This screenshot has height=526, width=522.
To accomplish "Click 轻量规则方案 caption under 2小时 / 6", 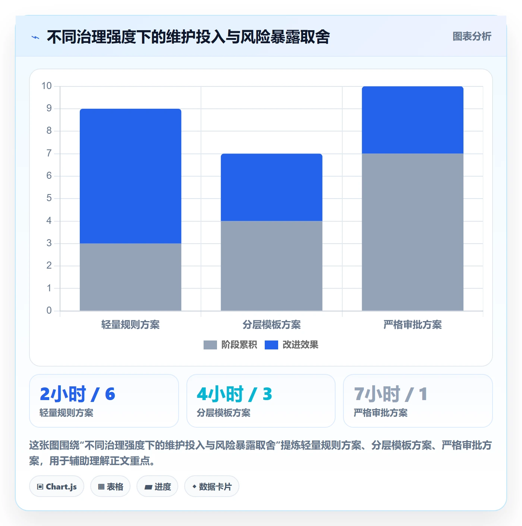I will [x=66, y=413].
